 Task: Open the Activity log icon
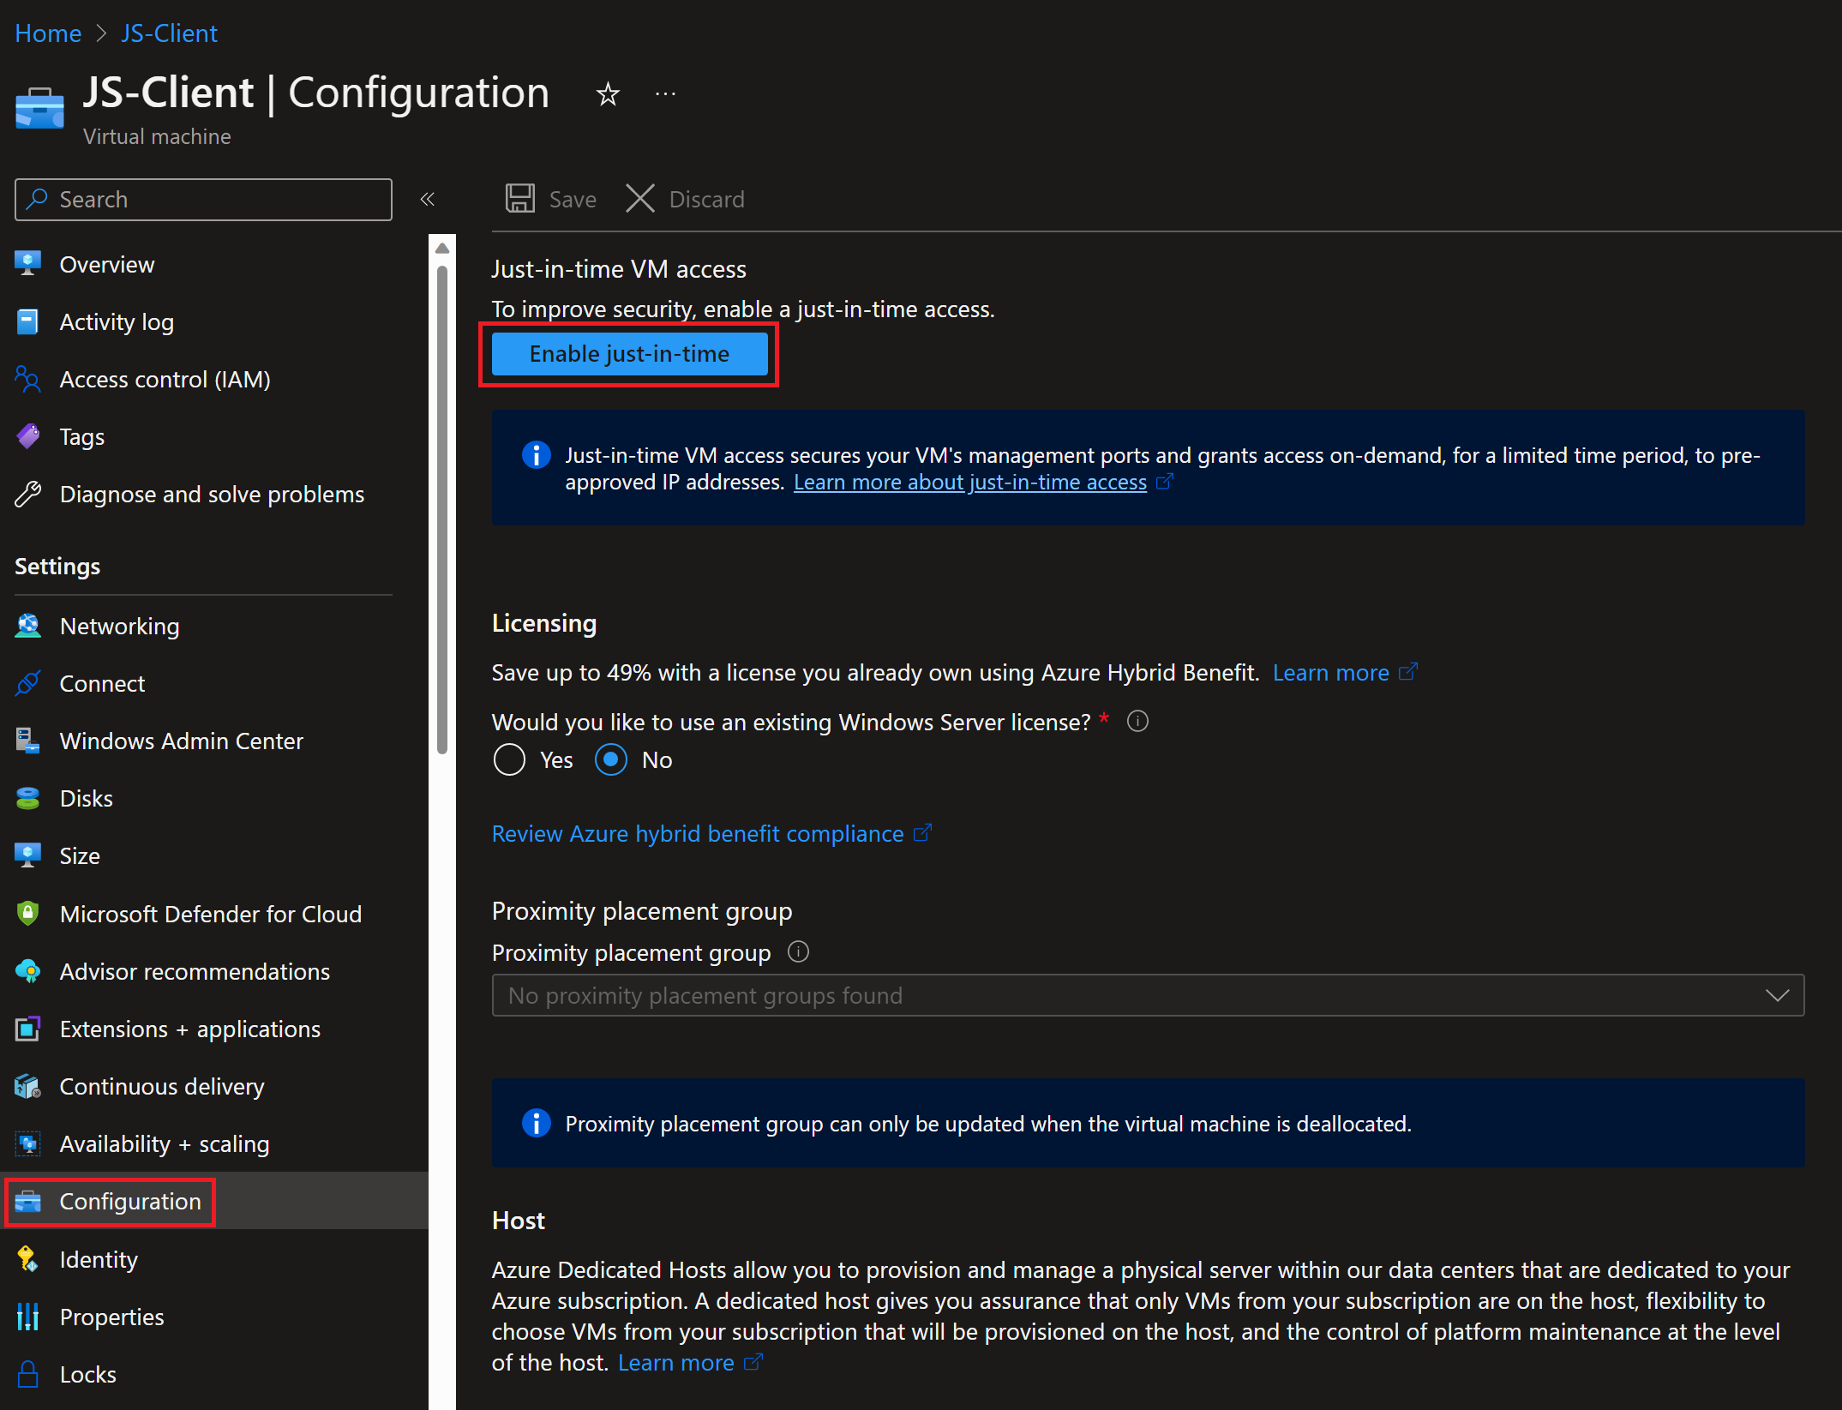28,321
